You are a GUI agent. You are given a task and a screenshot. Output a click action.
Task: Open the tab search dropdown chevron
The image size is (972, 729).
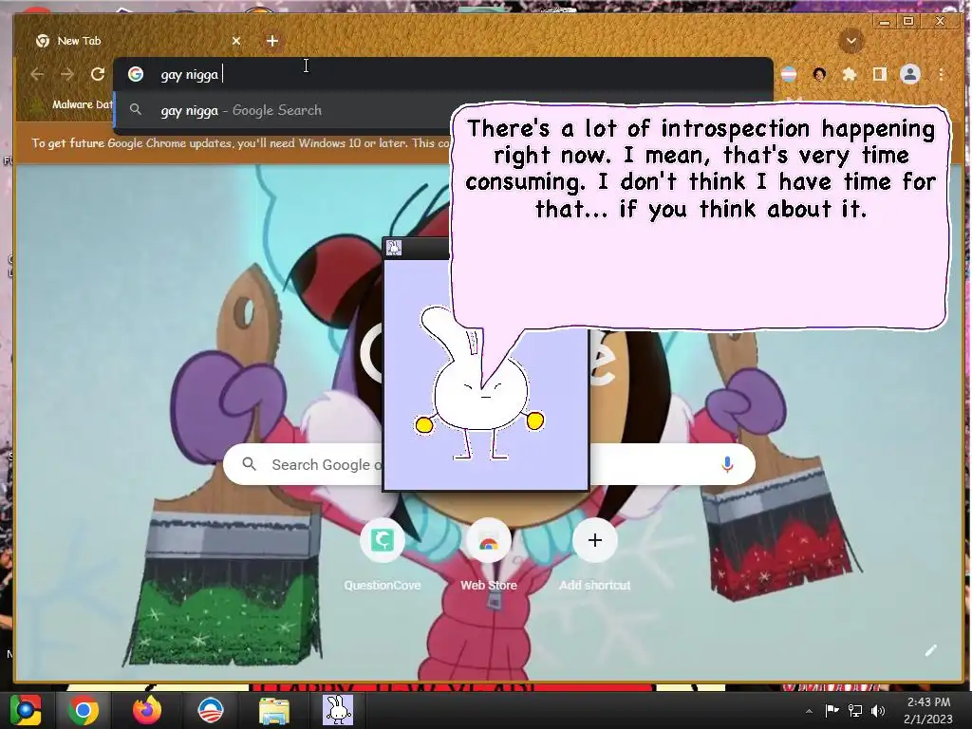(851, 41)
